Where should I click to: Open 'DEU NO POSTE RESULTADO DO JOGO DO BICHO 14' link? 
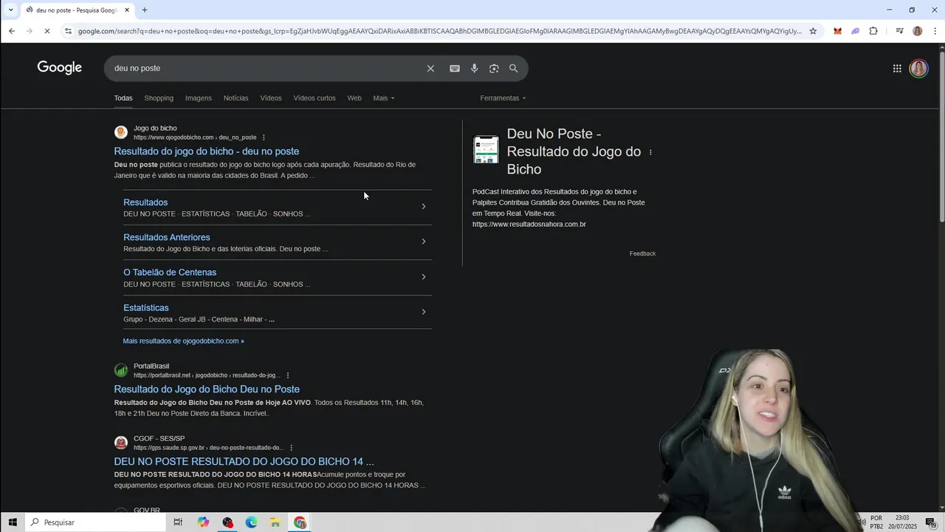coord(244,462)
